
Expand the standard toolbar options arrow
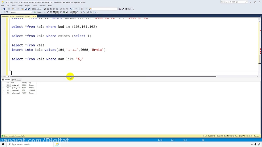click(134, 9)
